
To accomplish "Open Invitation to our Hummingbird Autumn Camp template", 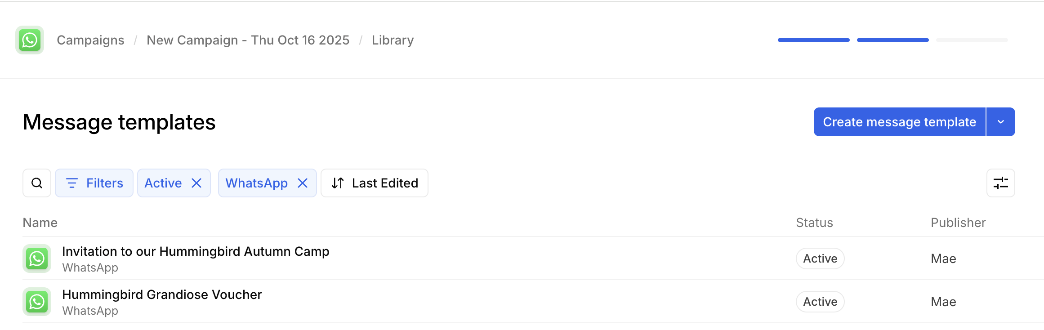I will [196, 251].
